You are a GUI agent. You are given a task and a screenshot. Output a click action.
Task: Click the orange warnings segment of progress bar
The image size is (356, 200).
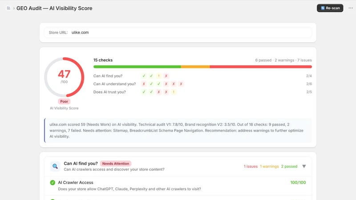pyautogui.click(x=195, y=67)
